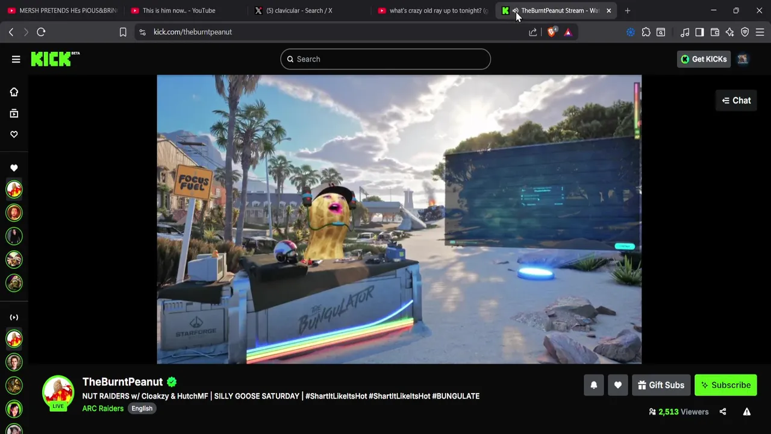Report the stream with the warning icon
Screen dimensions: 771x434
coord(747,412)
